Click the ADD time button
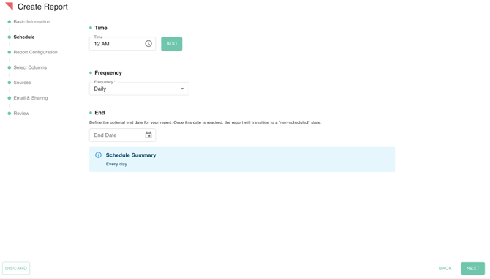The height and width of the screenshot is (279, 490). point(172,44)
